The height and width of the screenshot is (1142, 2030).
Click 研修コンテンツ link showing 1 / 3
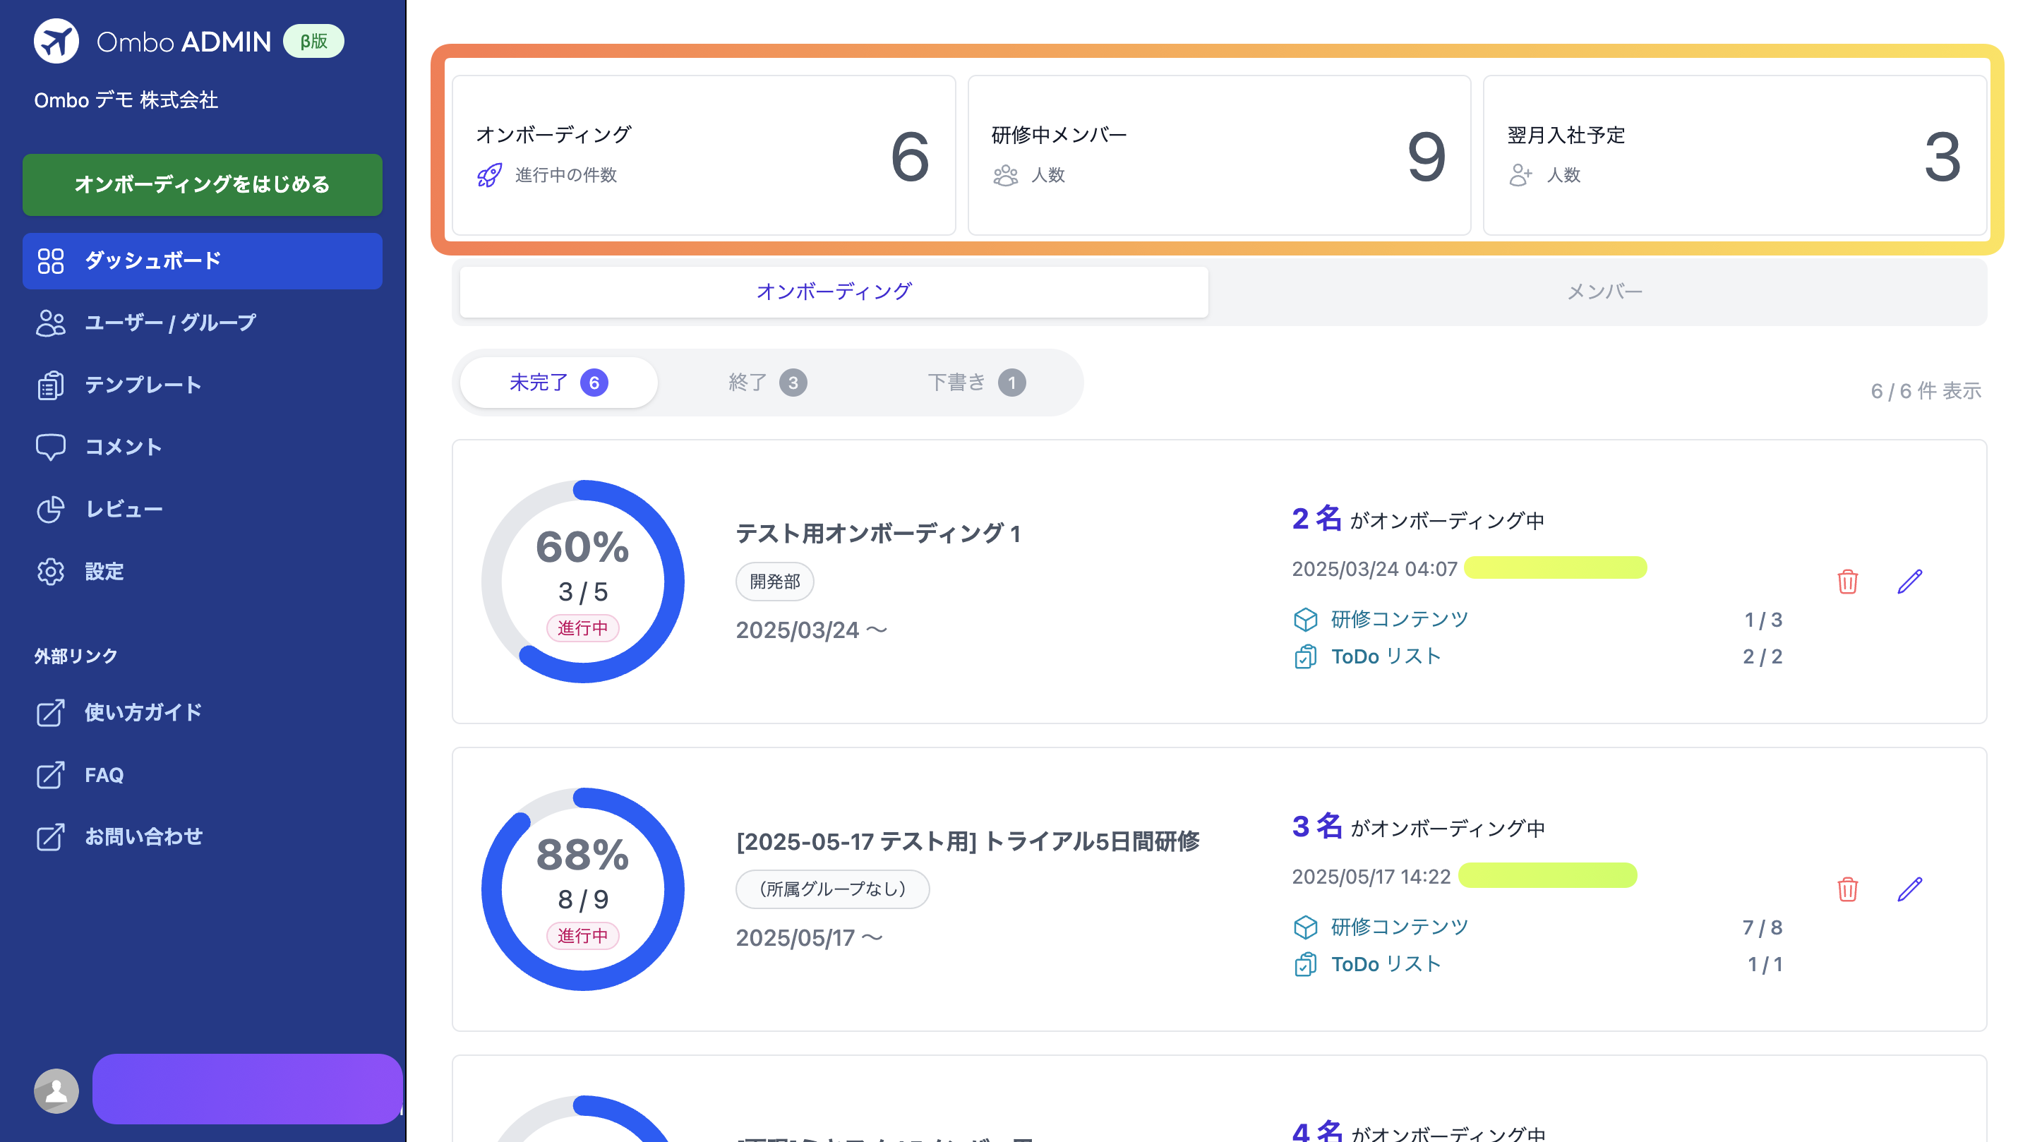tap(1400, 620)
